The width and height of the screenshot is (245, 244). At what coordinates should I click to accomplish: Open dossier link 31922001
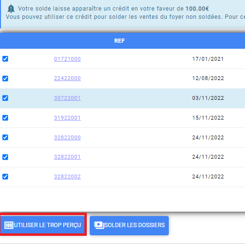click(x=68, y=118)
